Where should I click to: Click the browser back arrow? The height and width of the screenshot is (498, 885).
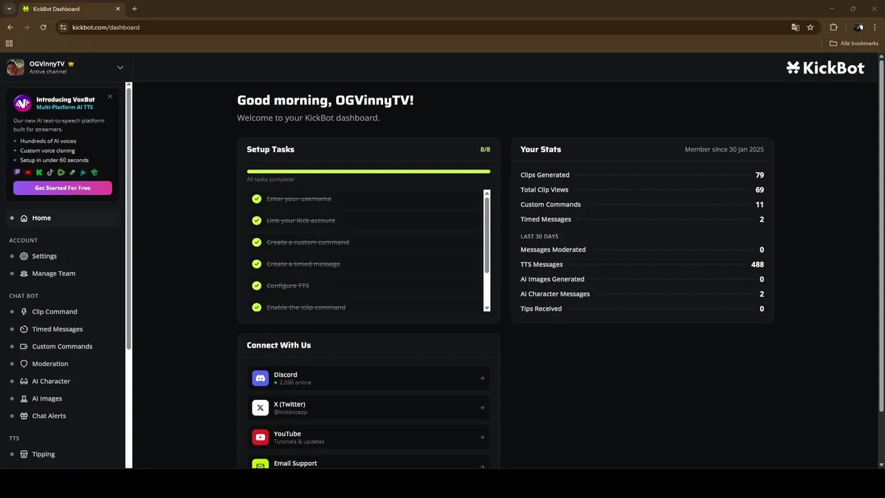pyautogui.click(x=10, y=27)
